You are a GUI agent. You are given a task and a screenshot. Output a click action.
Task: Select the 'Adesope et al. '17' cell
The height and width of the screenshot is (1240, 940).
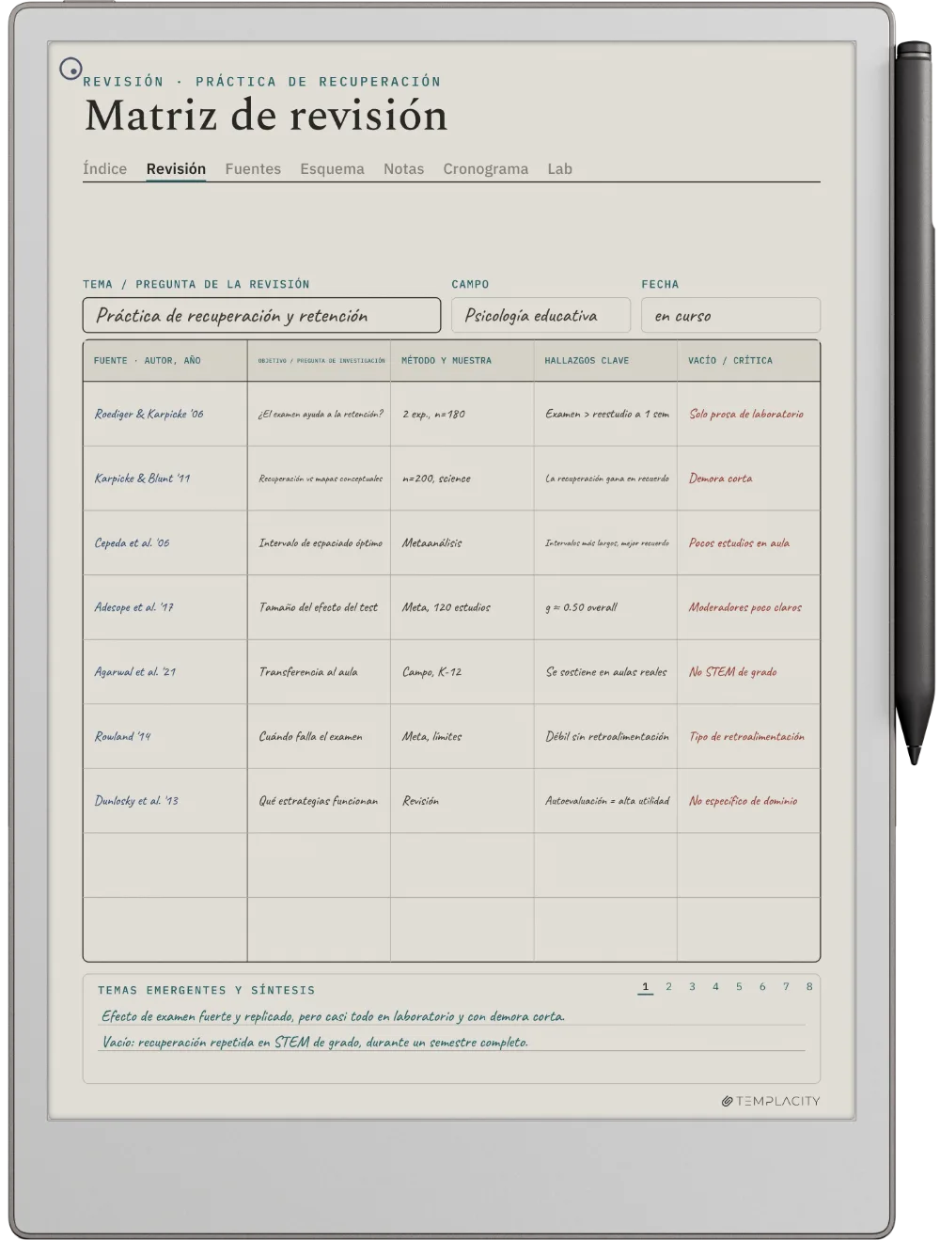coord(165,607)
